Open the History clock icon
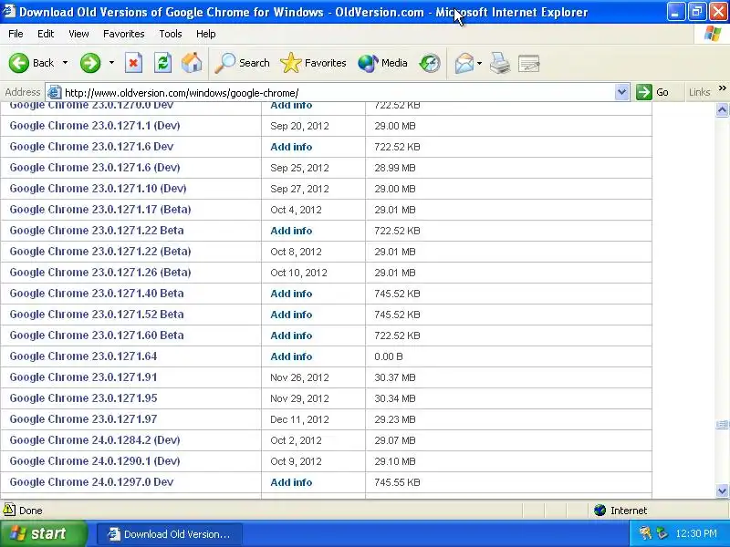Screen dimensions: 730x547 coord(430,63)
